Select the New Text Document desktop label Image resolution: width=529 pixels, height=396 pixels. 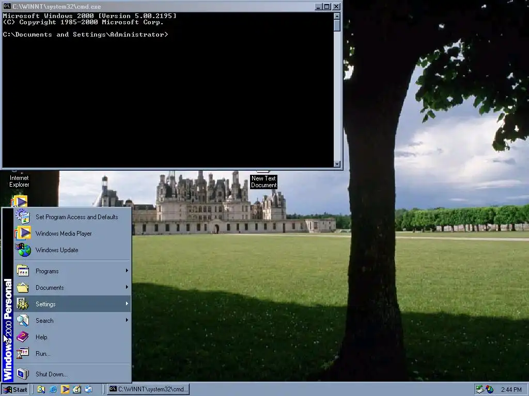pos(263,182)
